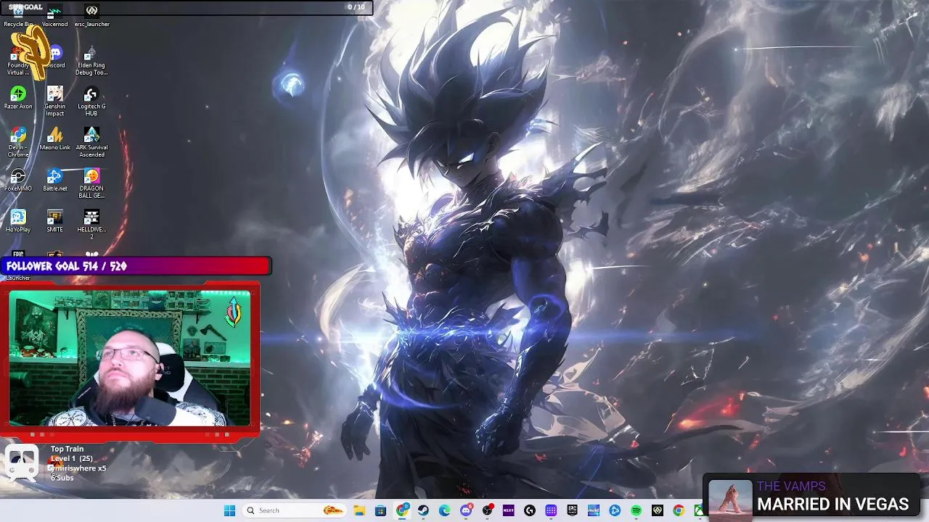Open the blue 'mod' taskbar app

point(594,510)
